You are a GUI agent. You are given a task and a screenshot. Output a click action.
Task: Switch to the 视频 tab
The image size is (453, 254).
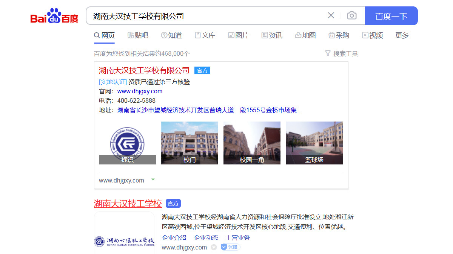372,35
